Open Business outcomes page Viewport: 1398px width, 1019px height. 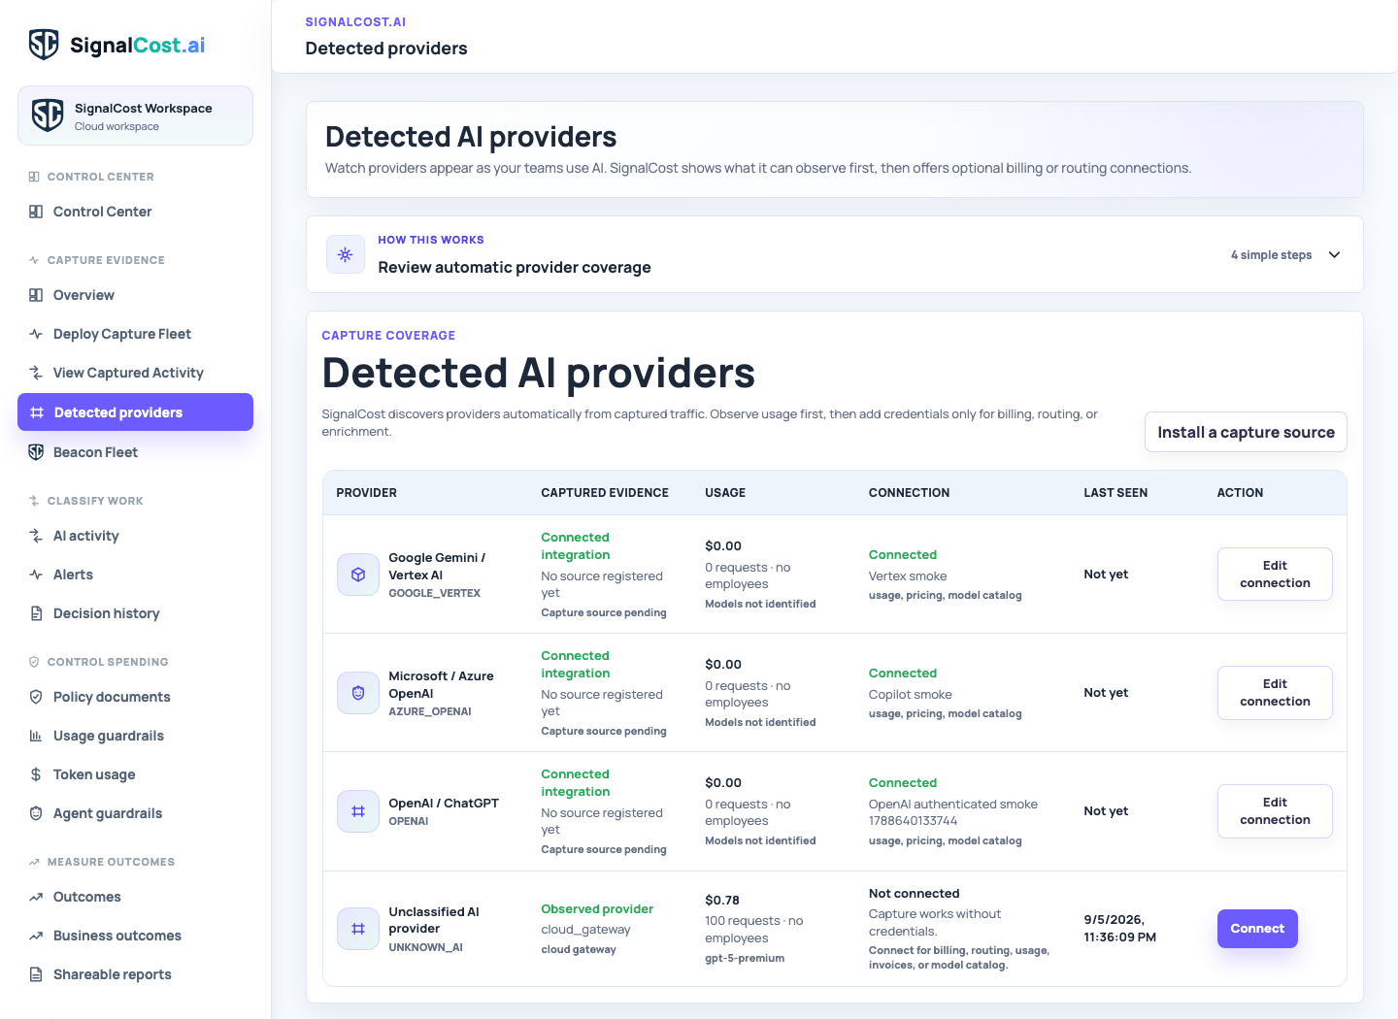135,936
